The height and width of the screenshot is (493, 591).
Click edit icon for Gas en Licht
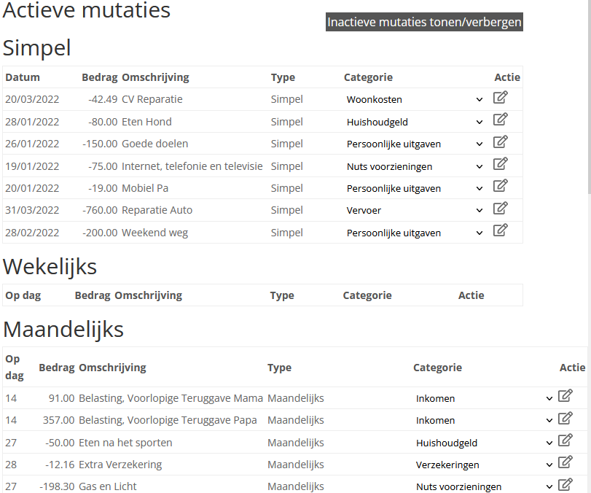coord(565,485)
